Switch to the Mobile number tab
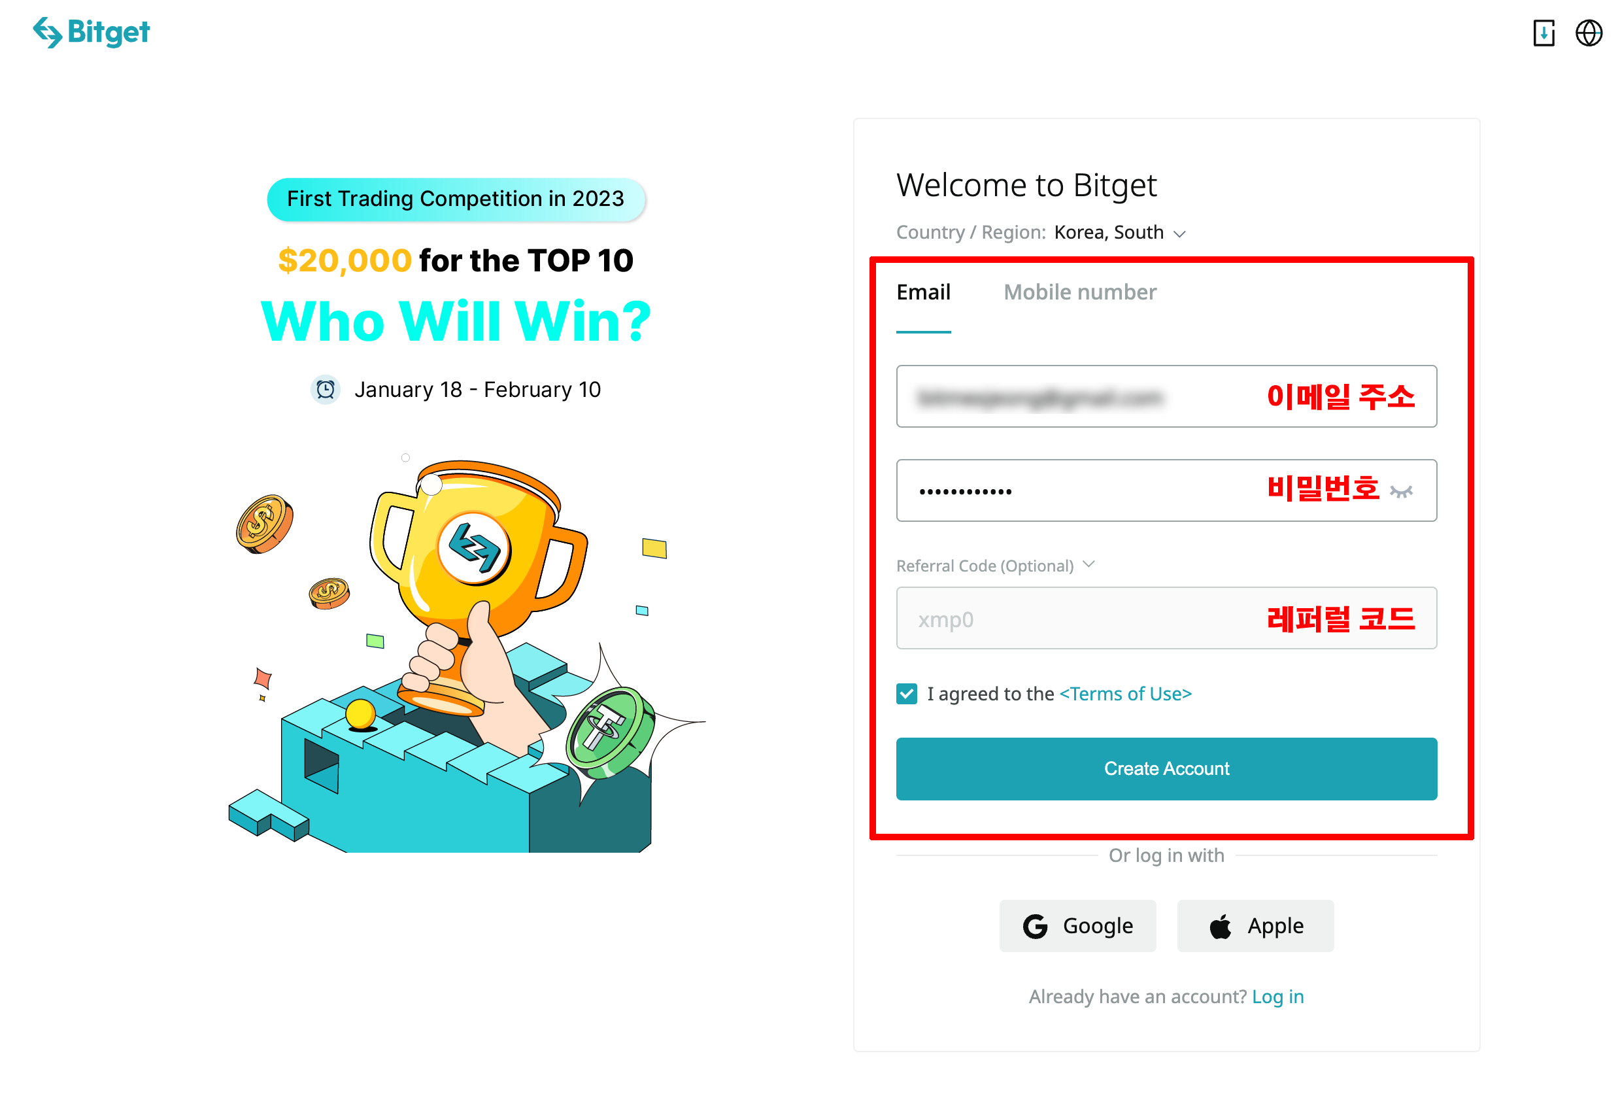Image resolution: width=1620 pixels, height=1113 pixels. (x=1080, y=292)
